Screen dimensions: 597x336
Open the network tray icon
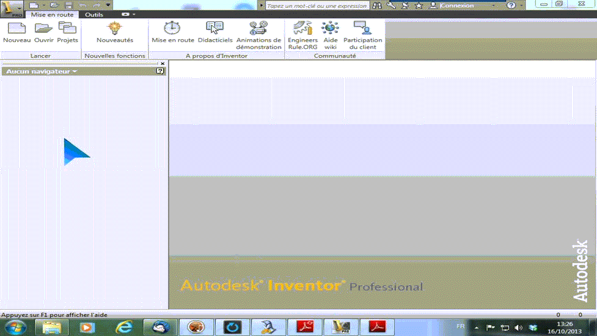(505, 327)
